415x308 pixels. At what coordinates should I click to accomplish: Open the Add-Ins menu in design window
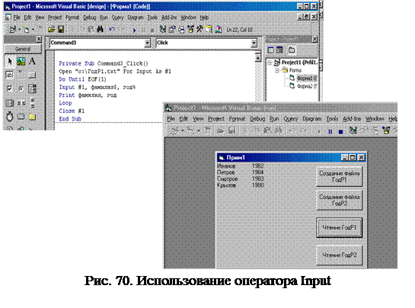point(169,18)
